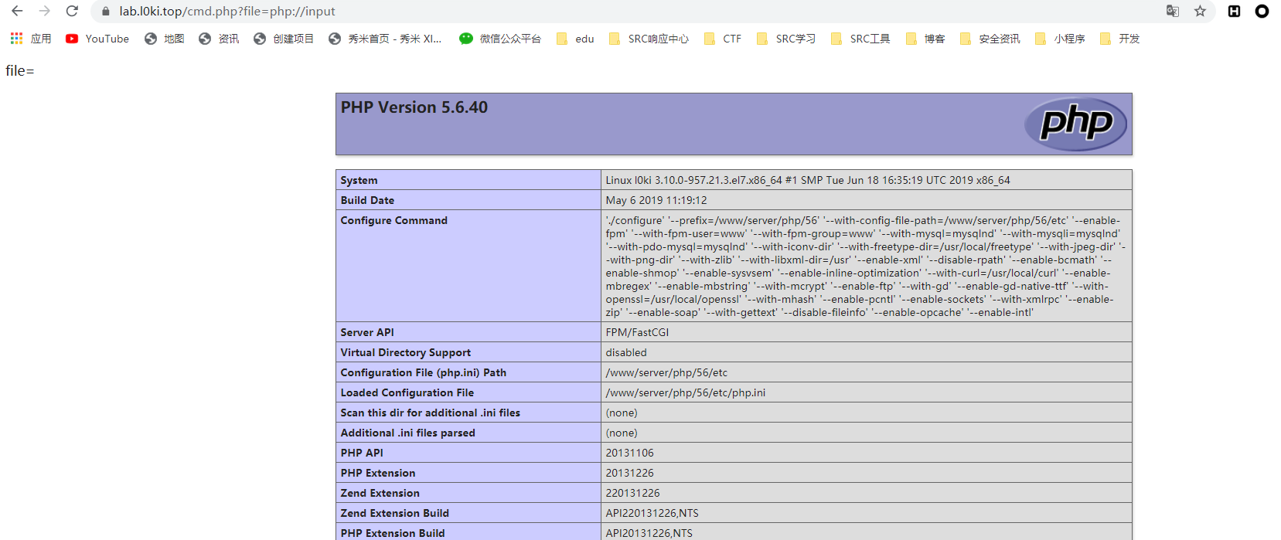Screen dimensions: 1281x540
Task: Open the H extension icon
Action: pyautogui.click(x=1234, y=11)
